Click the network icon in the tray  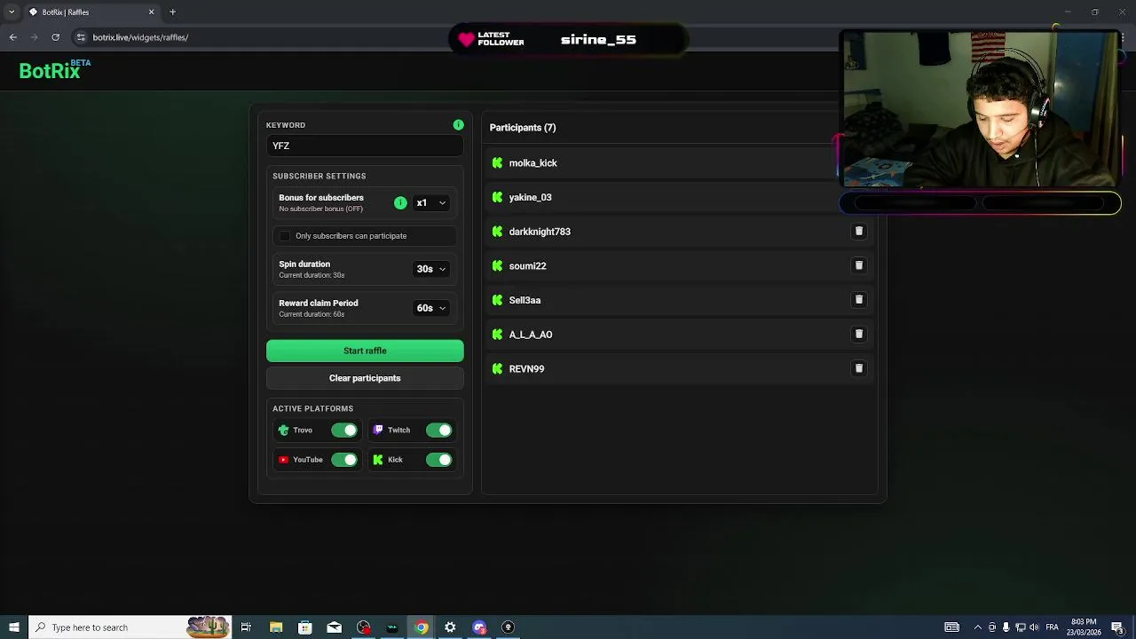(1020, 627)
